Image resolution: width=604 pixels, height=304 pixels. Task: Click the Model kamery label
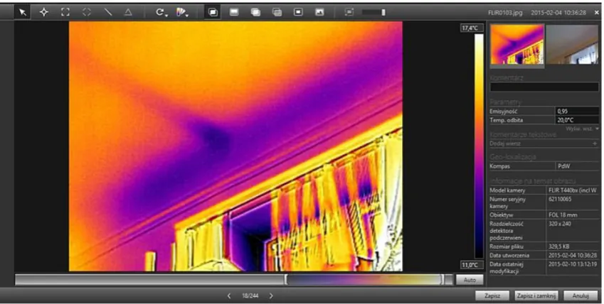pyautogui.click(x=507, y=190)
